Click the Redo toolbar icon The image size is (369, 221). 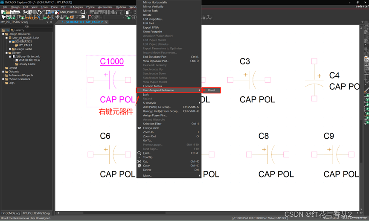44,12
